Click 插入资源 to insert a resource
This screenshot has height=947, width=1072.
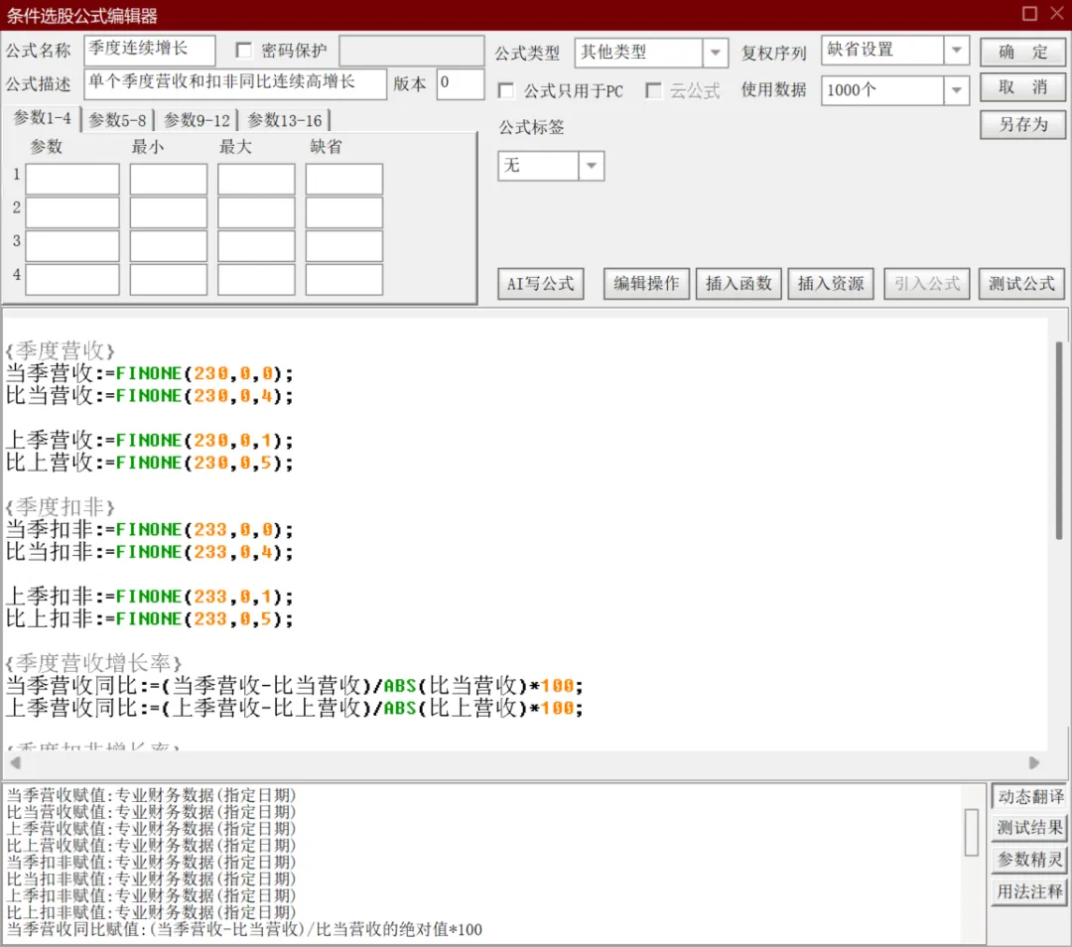coord(831,284)
